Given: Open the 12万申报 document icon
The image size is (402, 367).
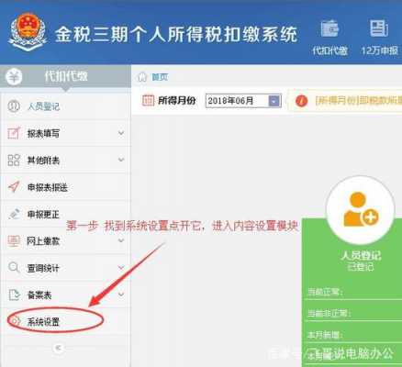Looking at the screenshot, I should coord(379,28).
